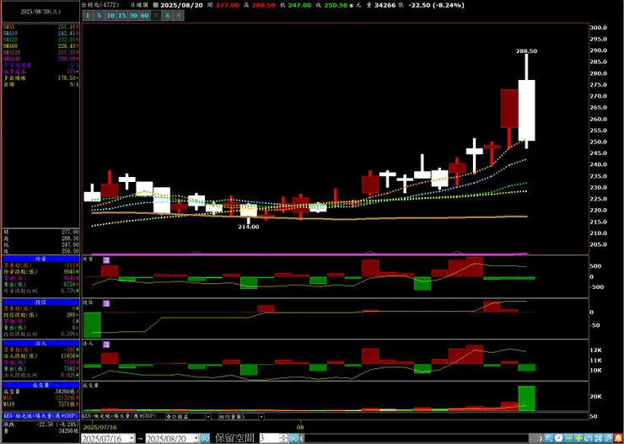Screen dimensions: 624x444
Task: Click the 08 month marker on time axis
Action: pyautogui.click(x=301, y=427)
